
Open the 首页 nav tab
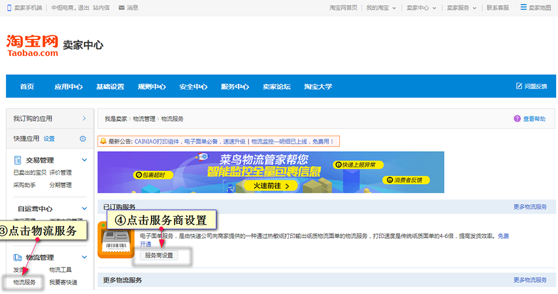coord(27,86)
